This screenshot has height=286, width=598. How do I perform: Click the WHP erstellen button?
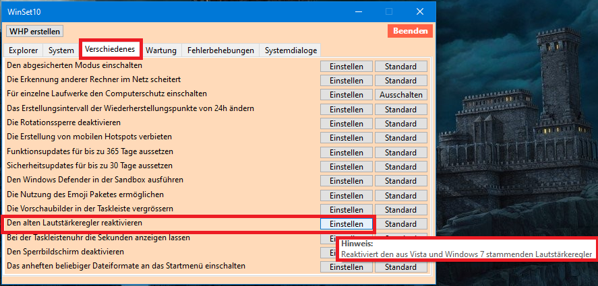34,31
